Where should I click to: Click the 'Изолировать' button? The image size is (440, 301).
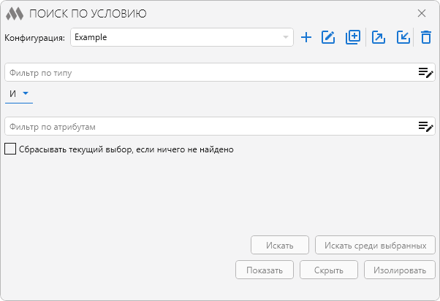[x=400, y=270]
